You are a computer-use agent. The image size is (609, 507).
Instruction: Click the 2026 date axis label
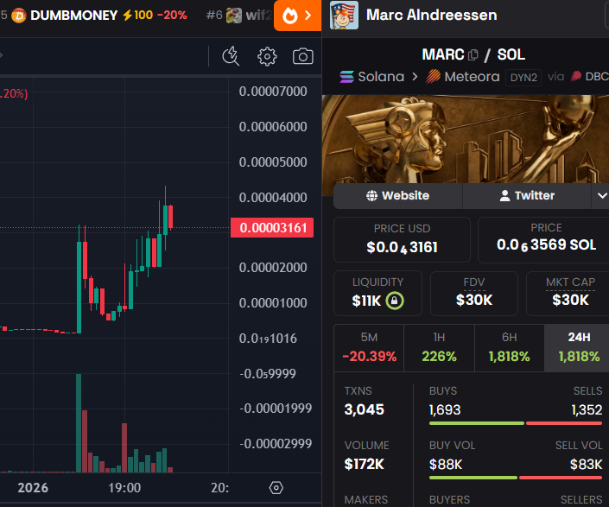(x=33, y=488)
